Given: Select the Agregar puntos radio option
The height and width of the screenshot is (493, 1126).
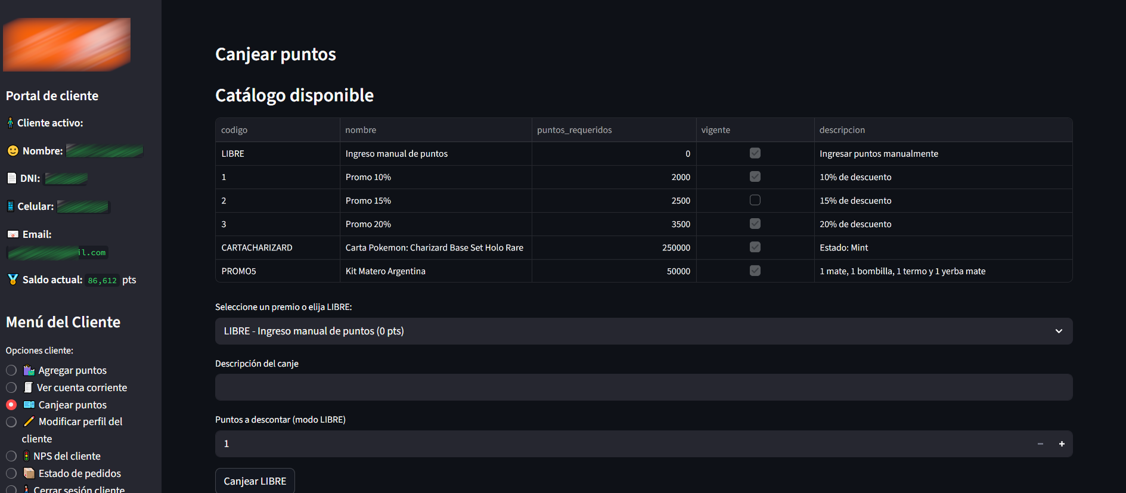Looking at the screenshot, I should pos(11,370).
